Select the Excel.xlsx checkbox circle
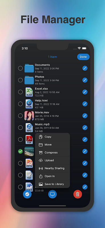The image size is (105, 228). click(20, 92)
